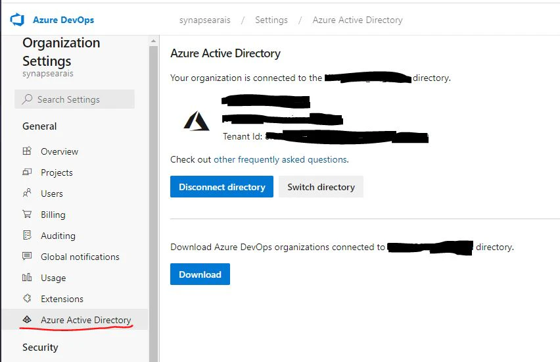Click the Disconnect directory button
The width and height of the screenshot is (560, 362).
point(222,187)
